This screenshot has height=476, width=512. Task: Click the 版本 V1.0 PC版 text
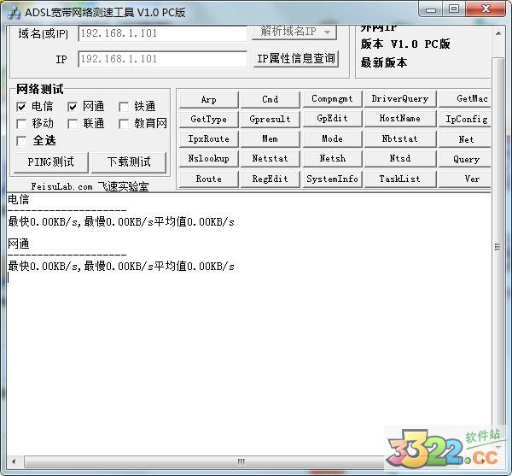click(x=405, y=44)
